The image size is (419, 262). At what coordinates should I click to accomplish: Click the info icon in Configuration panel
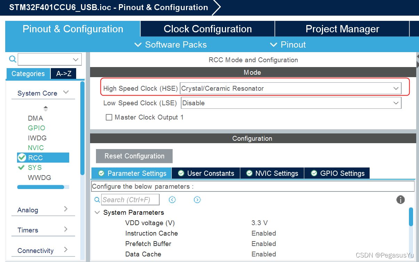pos(401,200)
